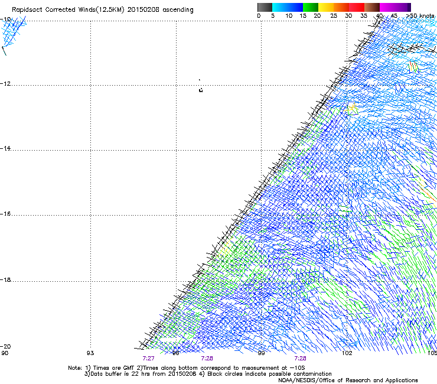Click the '90' longitude axis label

point(5,353)
